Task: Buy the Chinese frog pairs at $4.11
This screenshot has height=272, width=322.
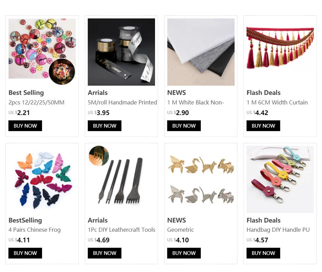Action: pyautogui.click(x=25, y=253)
